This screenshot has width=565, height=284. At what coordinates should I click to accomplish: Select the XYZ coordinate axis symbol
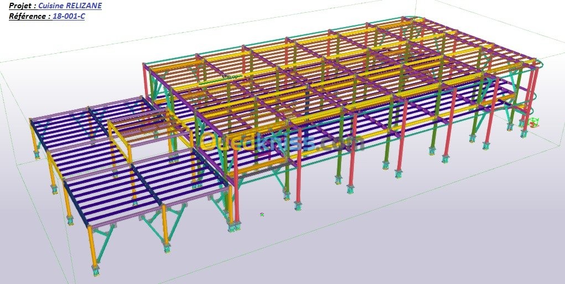[533, 122]
